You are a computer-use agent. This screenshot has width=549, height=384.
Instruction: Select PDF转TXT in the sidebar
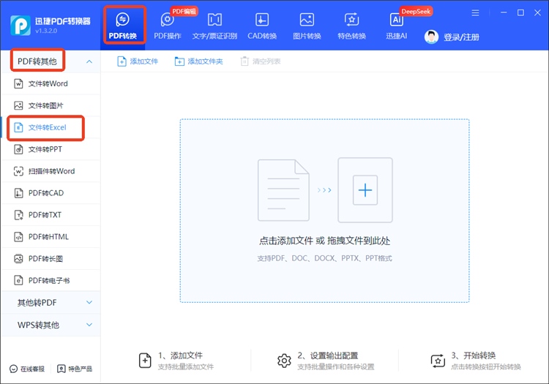[x=51, y=215]
